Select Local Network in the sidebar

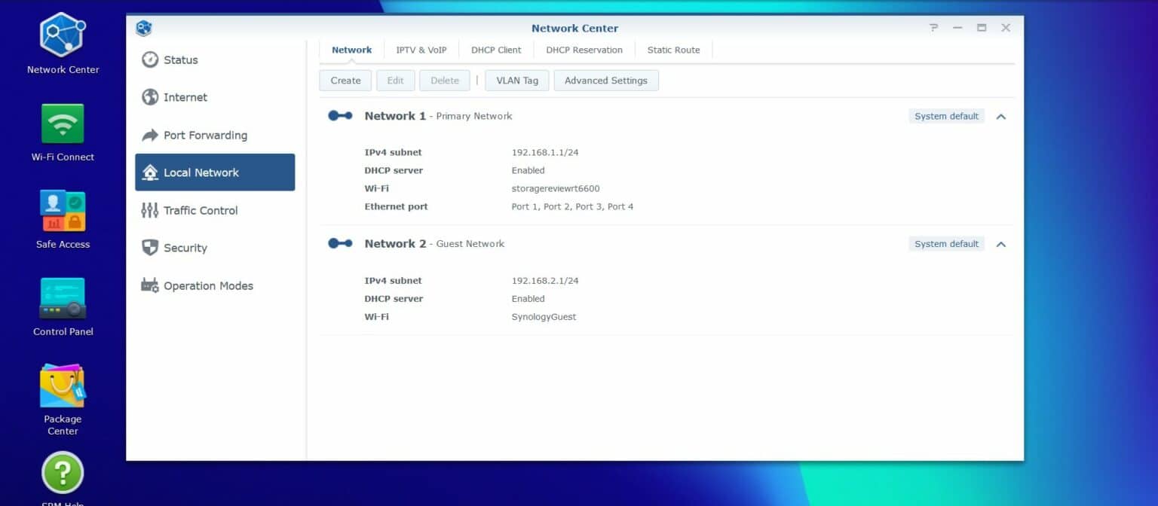215,172
